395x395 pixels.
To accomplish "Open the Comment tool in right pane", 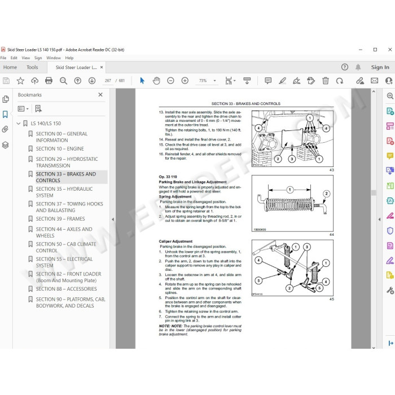I will point(390,156).
